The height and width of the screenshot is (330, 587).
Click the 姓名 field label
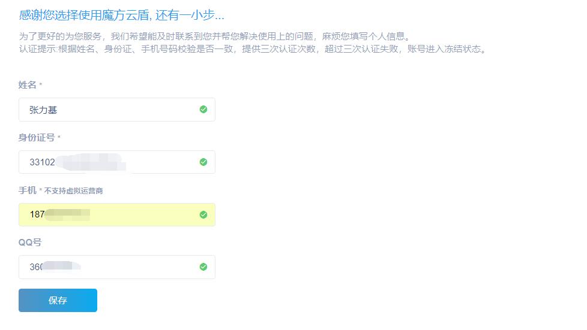28,85
